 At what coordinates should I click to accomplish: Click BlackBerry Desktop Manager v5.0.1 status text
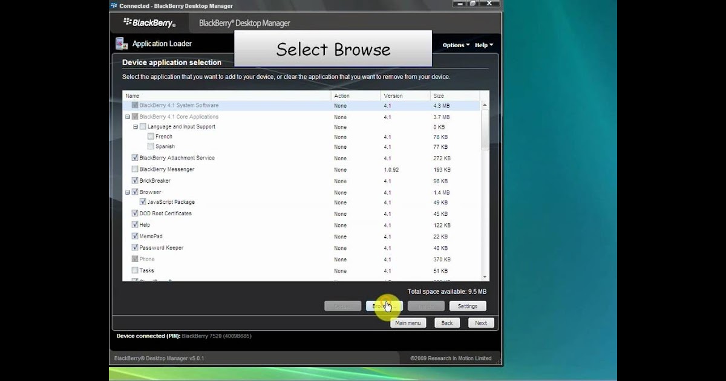(x=159, y=359)
